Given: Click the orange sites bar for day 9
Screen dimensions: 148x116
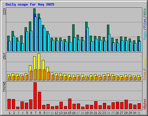Looking at the screenshot, I should 44,75.
